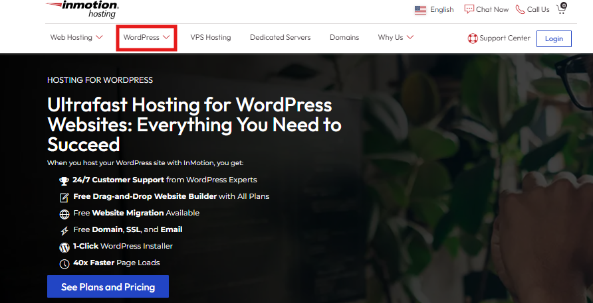Go to VPS Hosting

[x=211, y=37]
